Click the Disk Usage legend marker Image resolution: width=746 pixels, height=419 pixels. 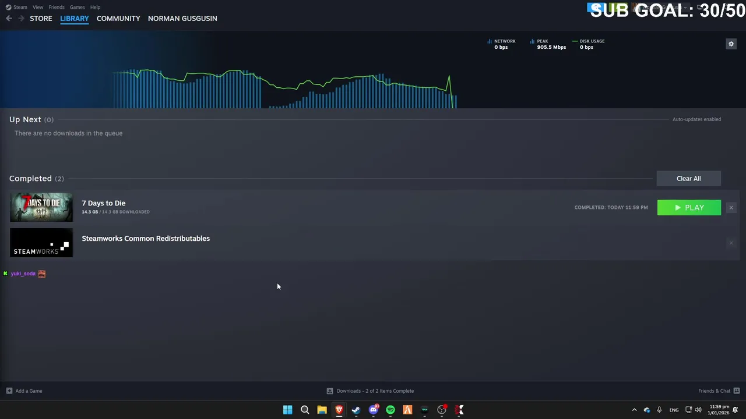[x=575, y=41]
